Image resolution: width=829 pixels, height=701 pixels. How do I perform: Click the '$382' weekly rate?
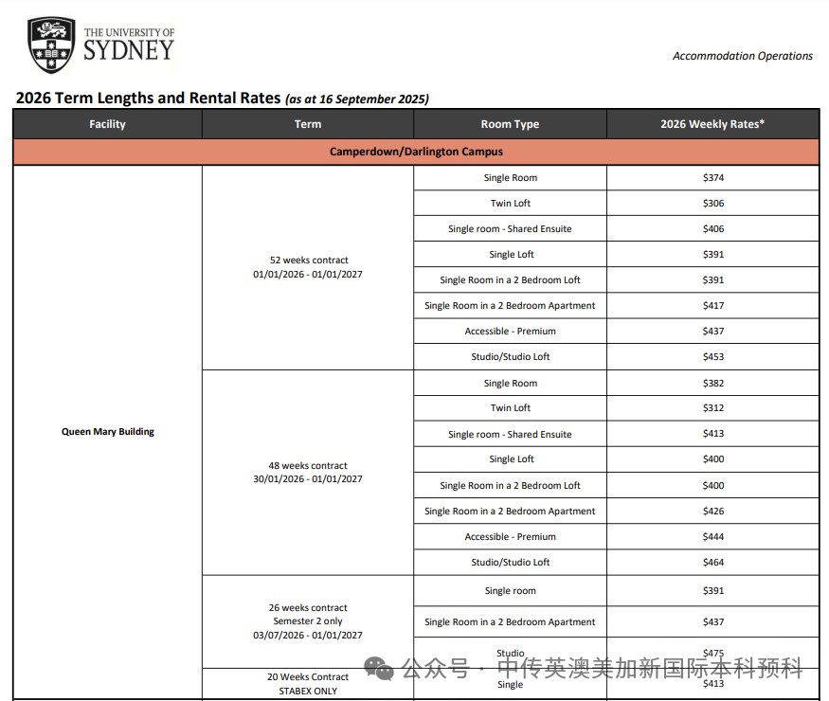[713, 384]
